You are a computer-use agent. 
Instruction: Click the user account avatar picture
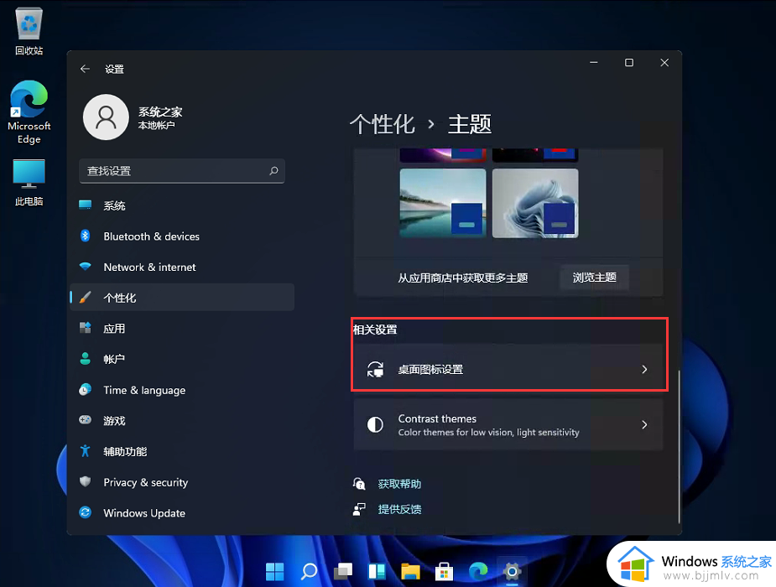[106, 117]
